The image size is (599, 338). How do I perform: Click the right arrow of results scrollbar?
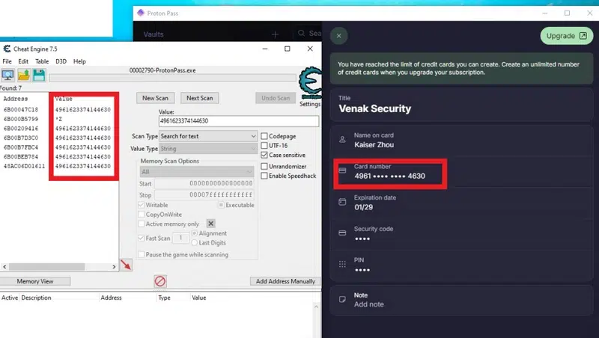click(x=114, y=267)
